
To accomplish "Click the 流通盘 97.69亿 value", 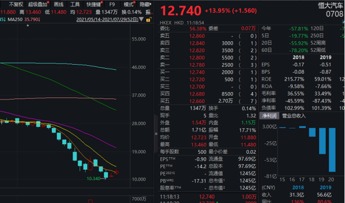I will (x=247, y=159).
